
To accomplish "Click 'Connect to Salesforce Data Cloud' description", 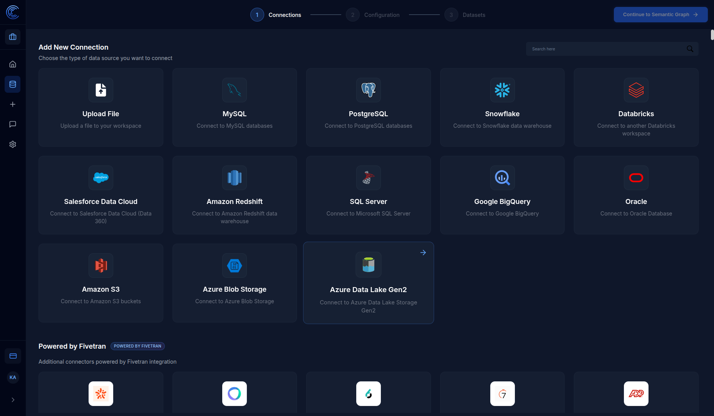I will [x=101, y=217].
